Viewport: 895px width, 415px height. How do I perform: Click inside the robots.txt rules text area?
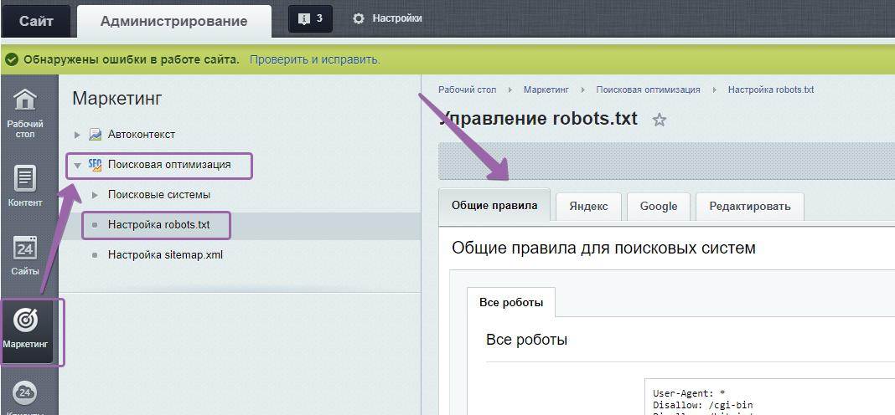pos(769,397)
